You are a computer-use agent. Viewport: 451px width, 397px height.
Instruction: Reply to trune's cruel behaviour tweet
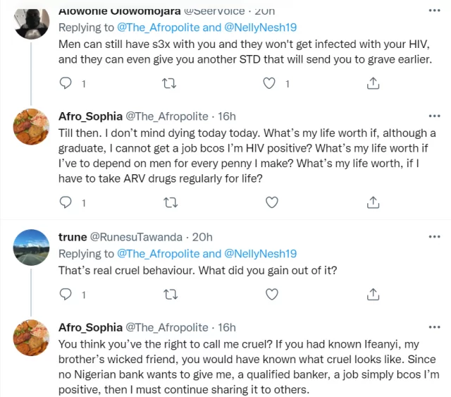point(66,294)
